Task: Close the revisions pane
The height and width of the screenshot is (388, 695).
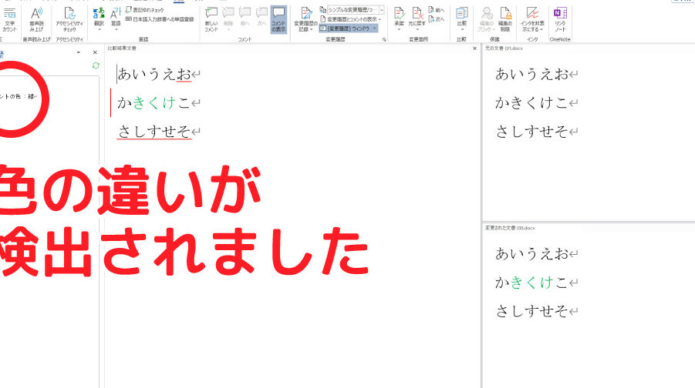Action: click(x=95, y=52)
